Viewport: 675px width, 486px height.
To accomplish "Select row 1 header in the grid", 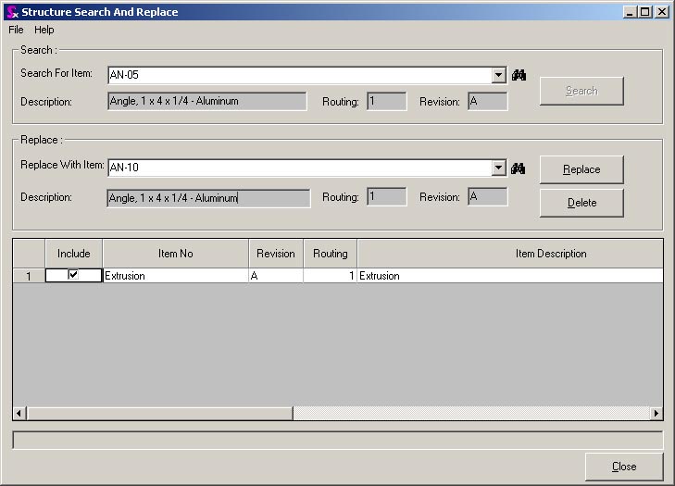I will click(x=29, y=276).
